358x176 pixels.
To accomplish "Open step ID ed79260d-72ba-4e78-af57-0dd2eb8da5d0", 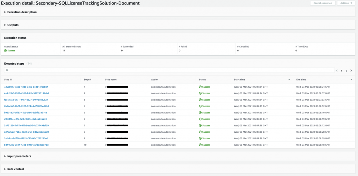I will (26, 132).
